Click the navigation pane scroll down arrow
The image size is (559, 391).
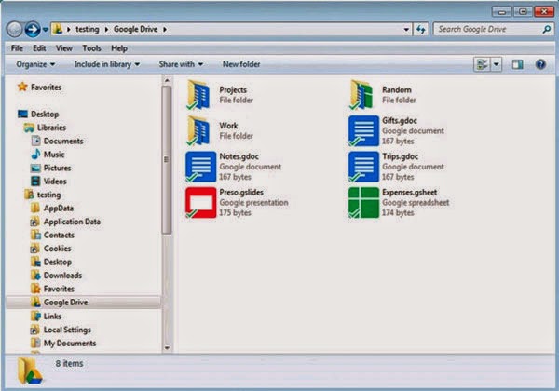tap(167, 348)
